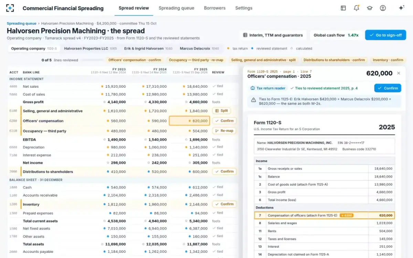413x258 pixels.
Task: Switch to Spread review tab
Action: [x=134, y=8]
